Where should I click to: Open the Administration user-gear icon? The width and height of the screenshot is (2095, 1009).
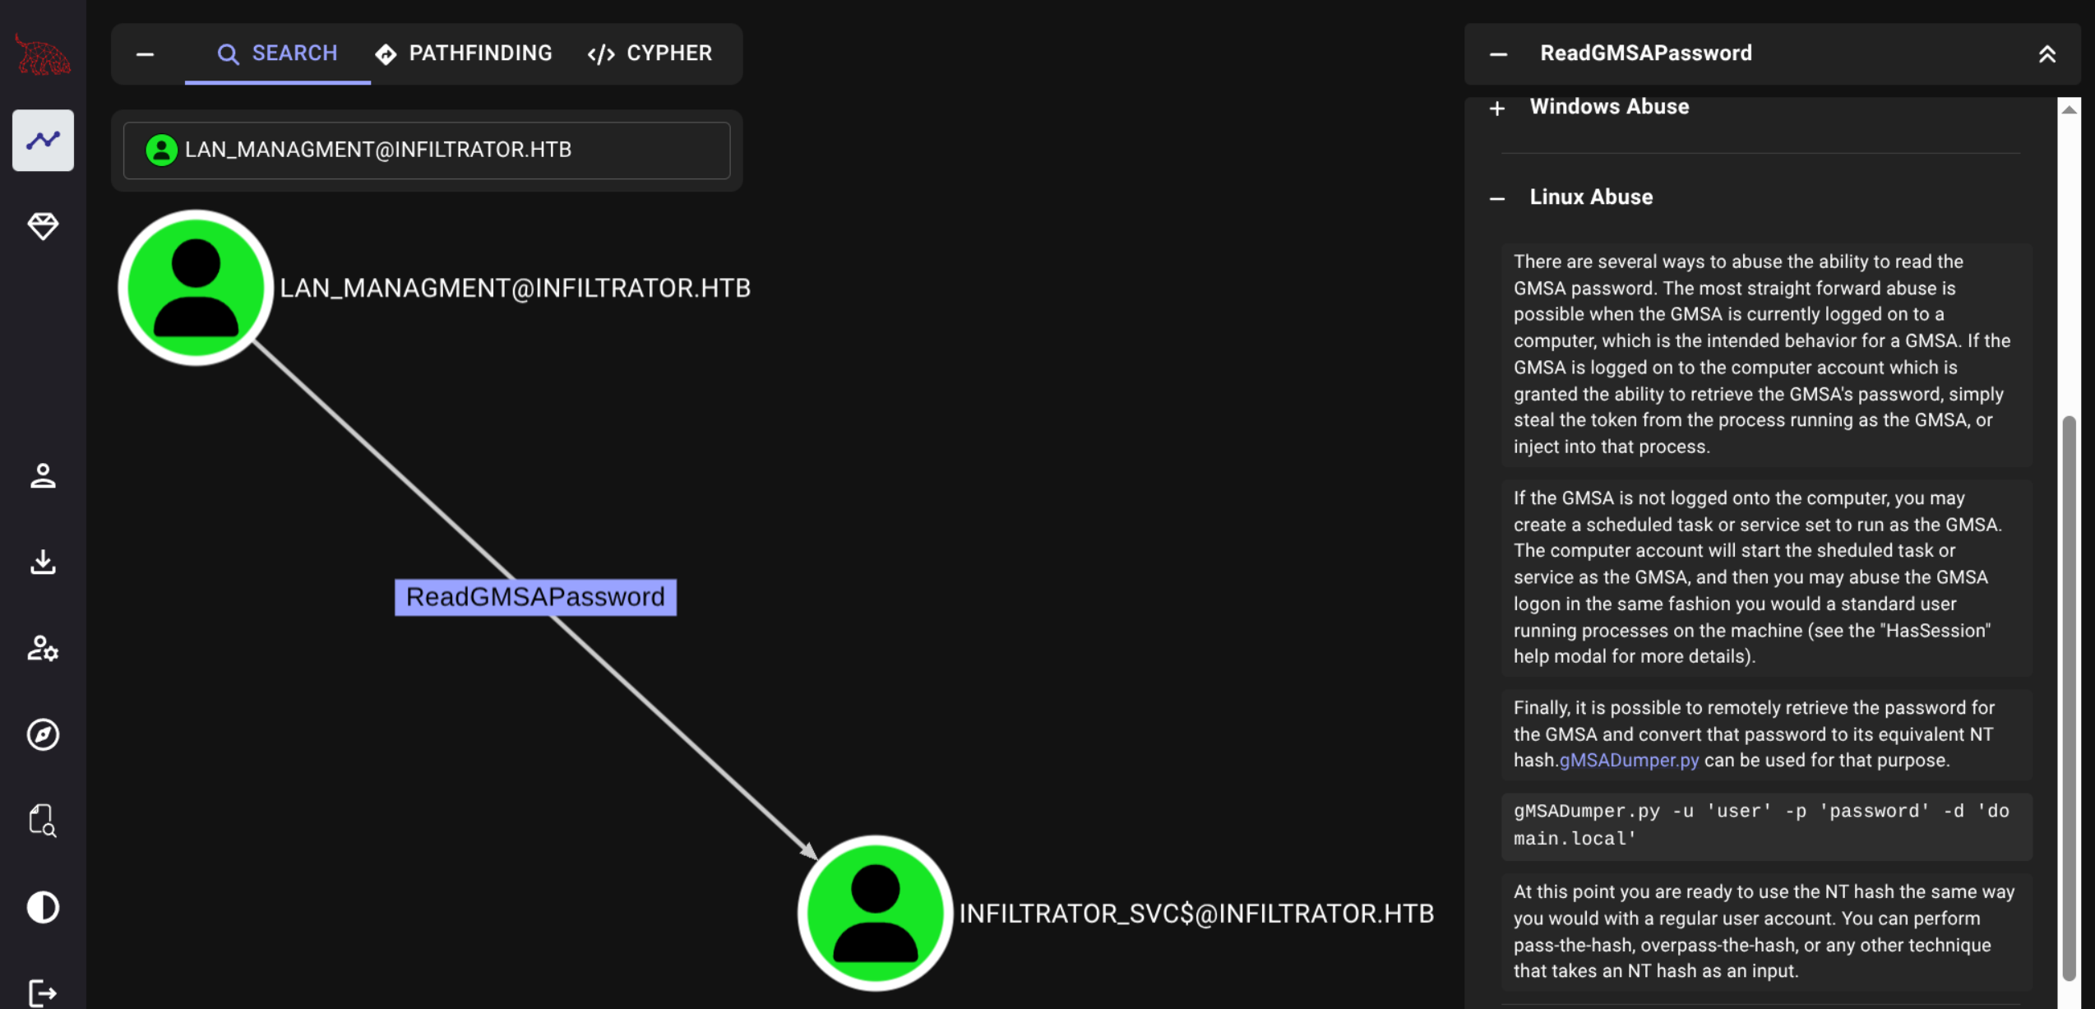pos(43,649)
